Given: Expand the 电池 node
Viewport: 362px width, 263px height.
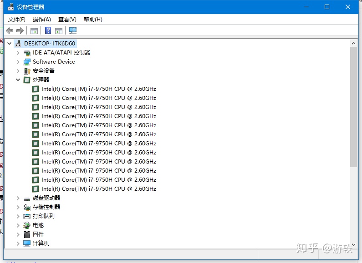Looking at the screenshot, I should click(x=18, y=225).
